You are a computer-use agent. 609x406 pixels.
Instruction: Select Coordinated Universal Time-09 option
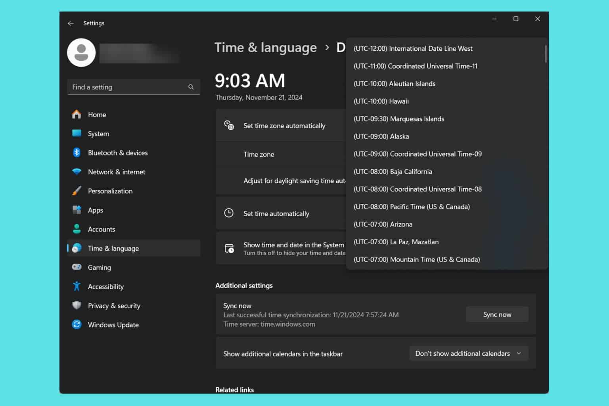[447, 154]
